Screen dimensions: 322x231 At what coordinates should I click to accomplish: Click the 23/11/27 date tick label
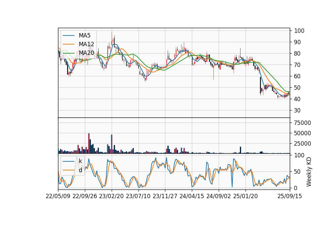click(165, 196)
